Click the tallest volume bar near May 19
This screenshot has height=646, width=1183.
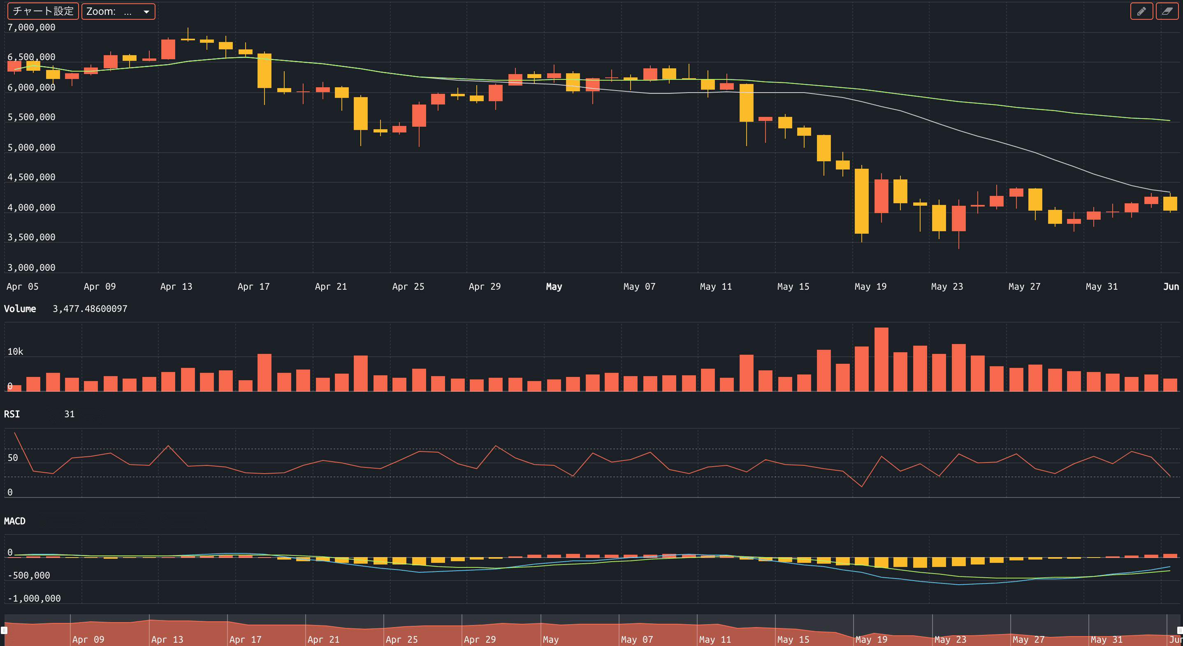tap(881, 359)
